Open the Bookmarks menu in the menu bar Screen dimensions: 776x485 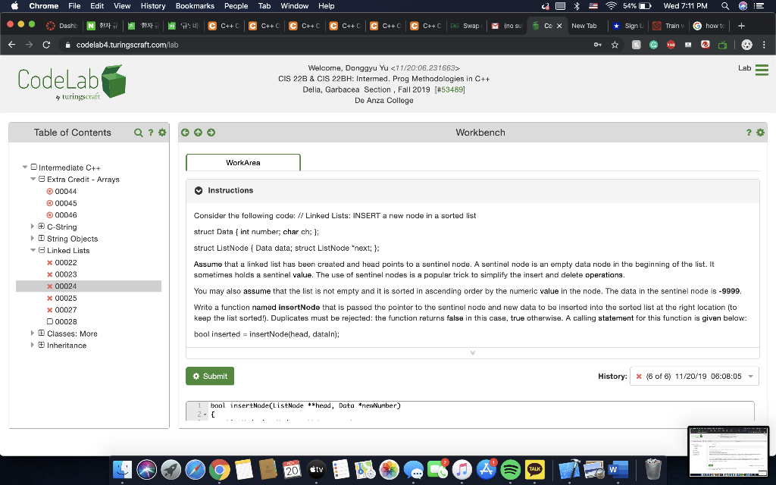coord(195,6)
